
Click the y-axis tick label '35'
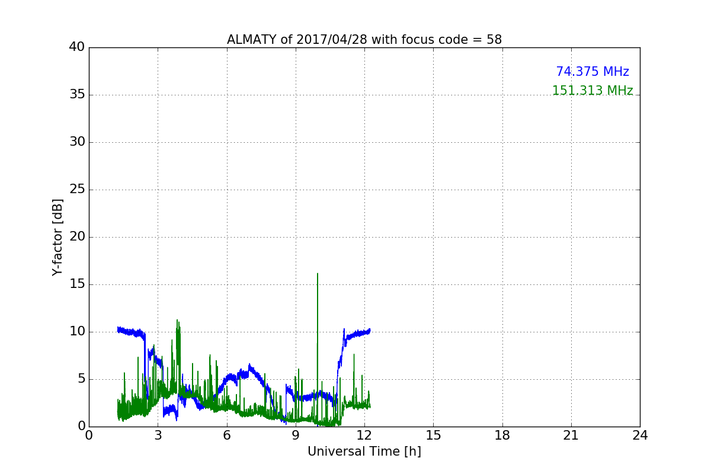[x=77, y=95]
